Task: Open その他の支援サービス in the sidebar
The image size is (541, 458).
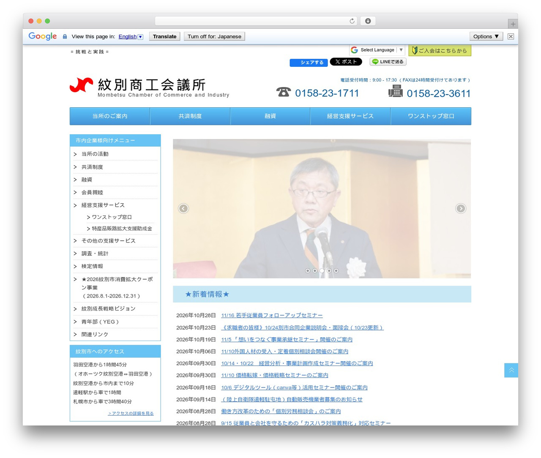Action: tap(109, 241)
